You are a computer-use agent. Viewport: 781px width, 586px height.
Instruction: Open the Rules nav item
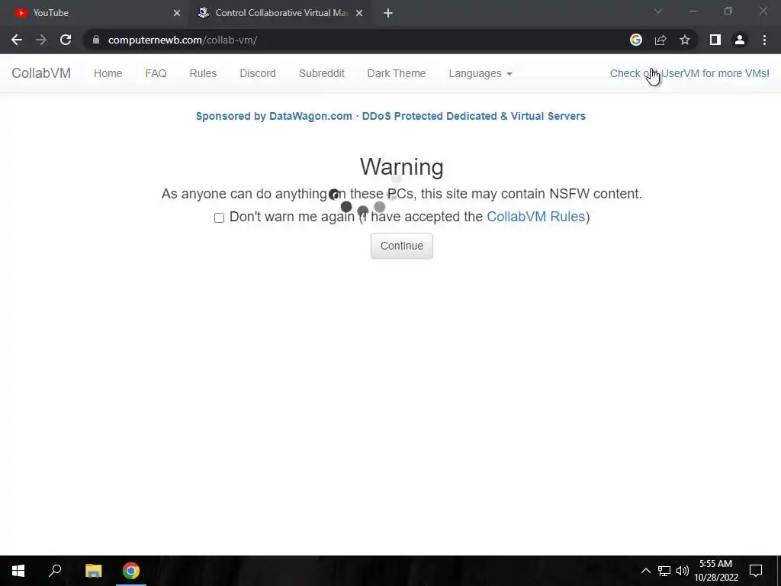(x=203, y=73)
